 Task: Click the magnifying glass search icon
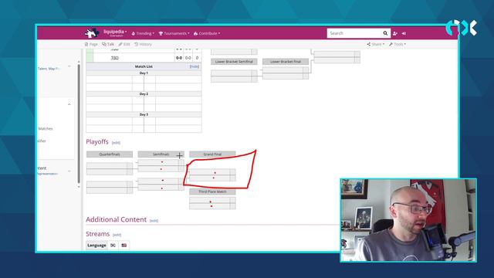click(385, 33)
